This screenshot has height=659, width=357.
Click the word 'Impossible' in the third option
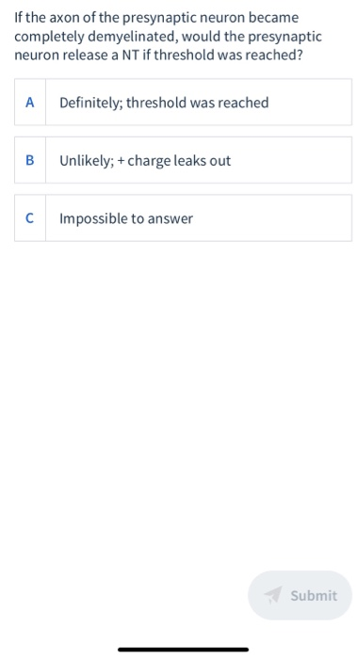(89, 218)
